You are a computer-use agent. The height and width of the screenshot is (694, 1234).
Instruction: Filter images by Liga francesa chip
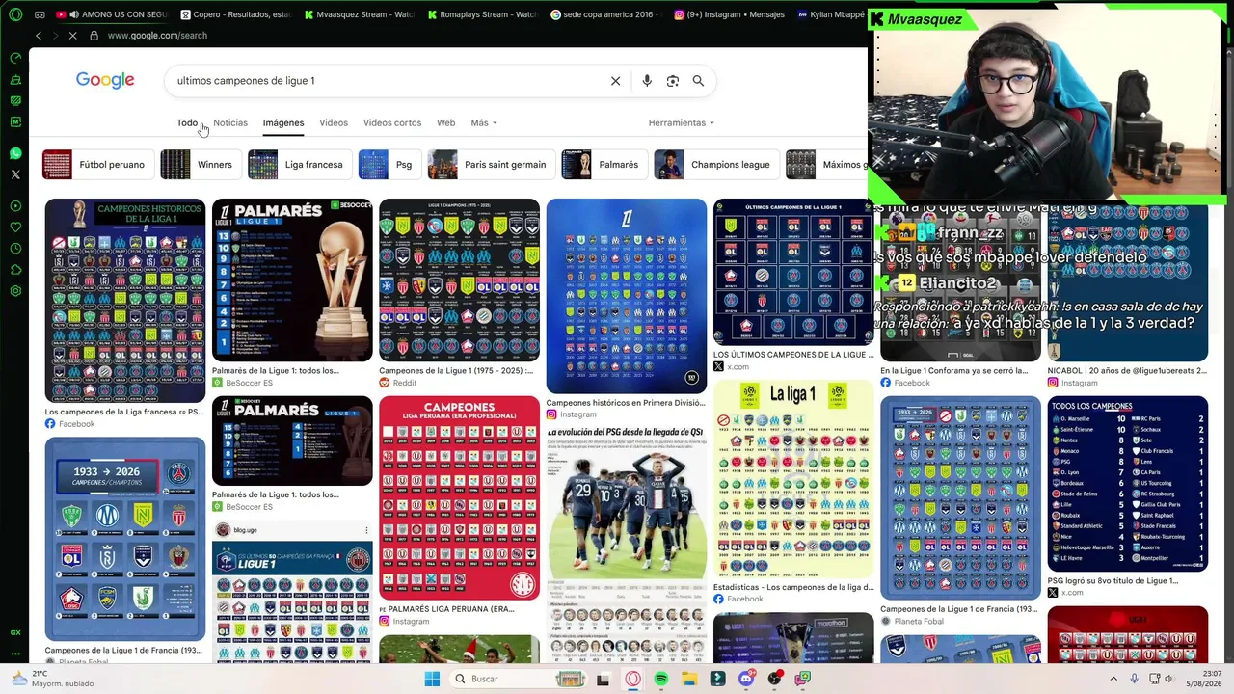point(298,165)
